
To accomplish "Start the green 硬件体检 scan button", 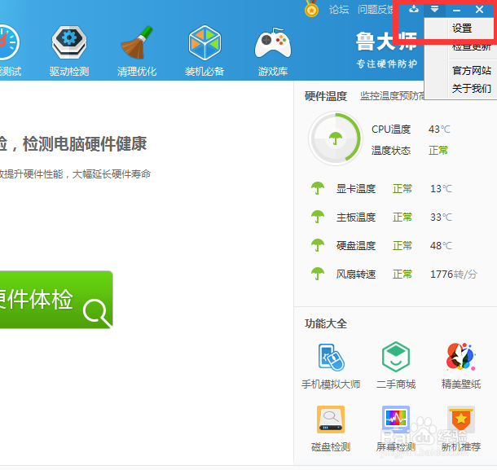I will tap(55, 300).
